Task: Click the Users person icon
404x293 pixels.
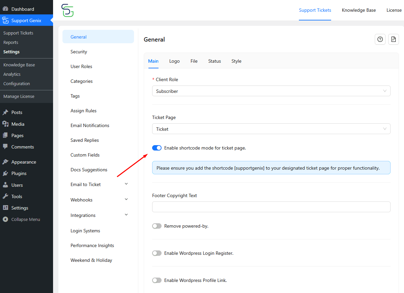Action: tap(5, 185)
